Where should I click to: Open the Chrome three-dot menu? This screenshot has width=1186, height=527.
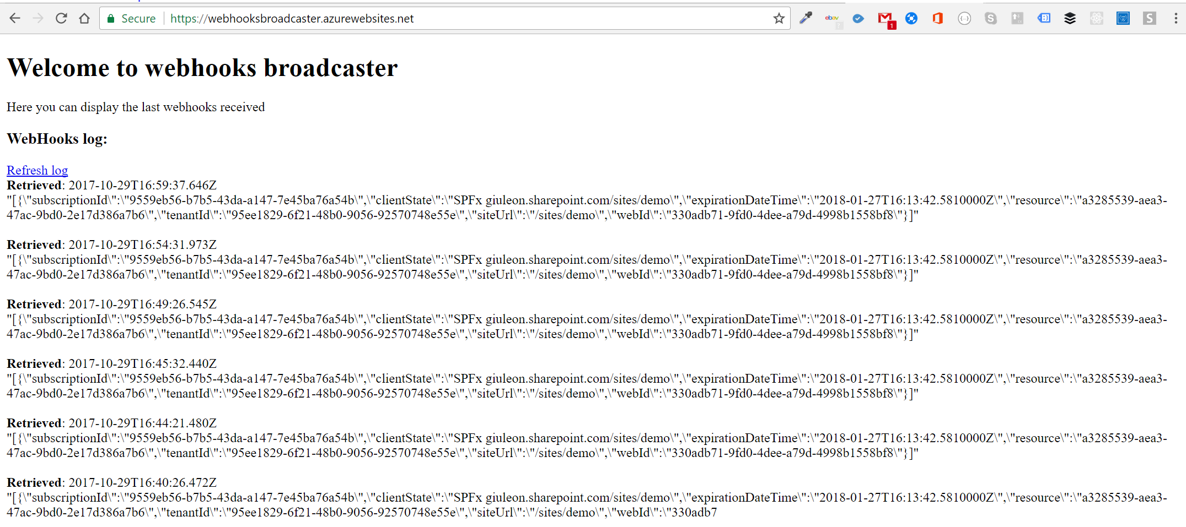tap(1176, 19)
